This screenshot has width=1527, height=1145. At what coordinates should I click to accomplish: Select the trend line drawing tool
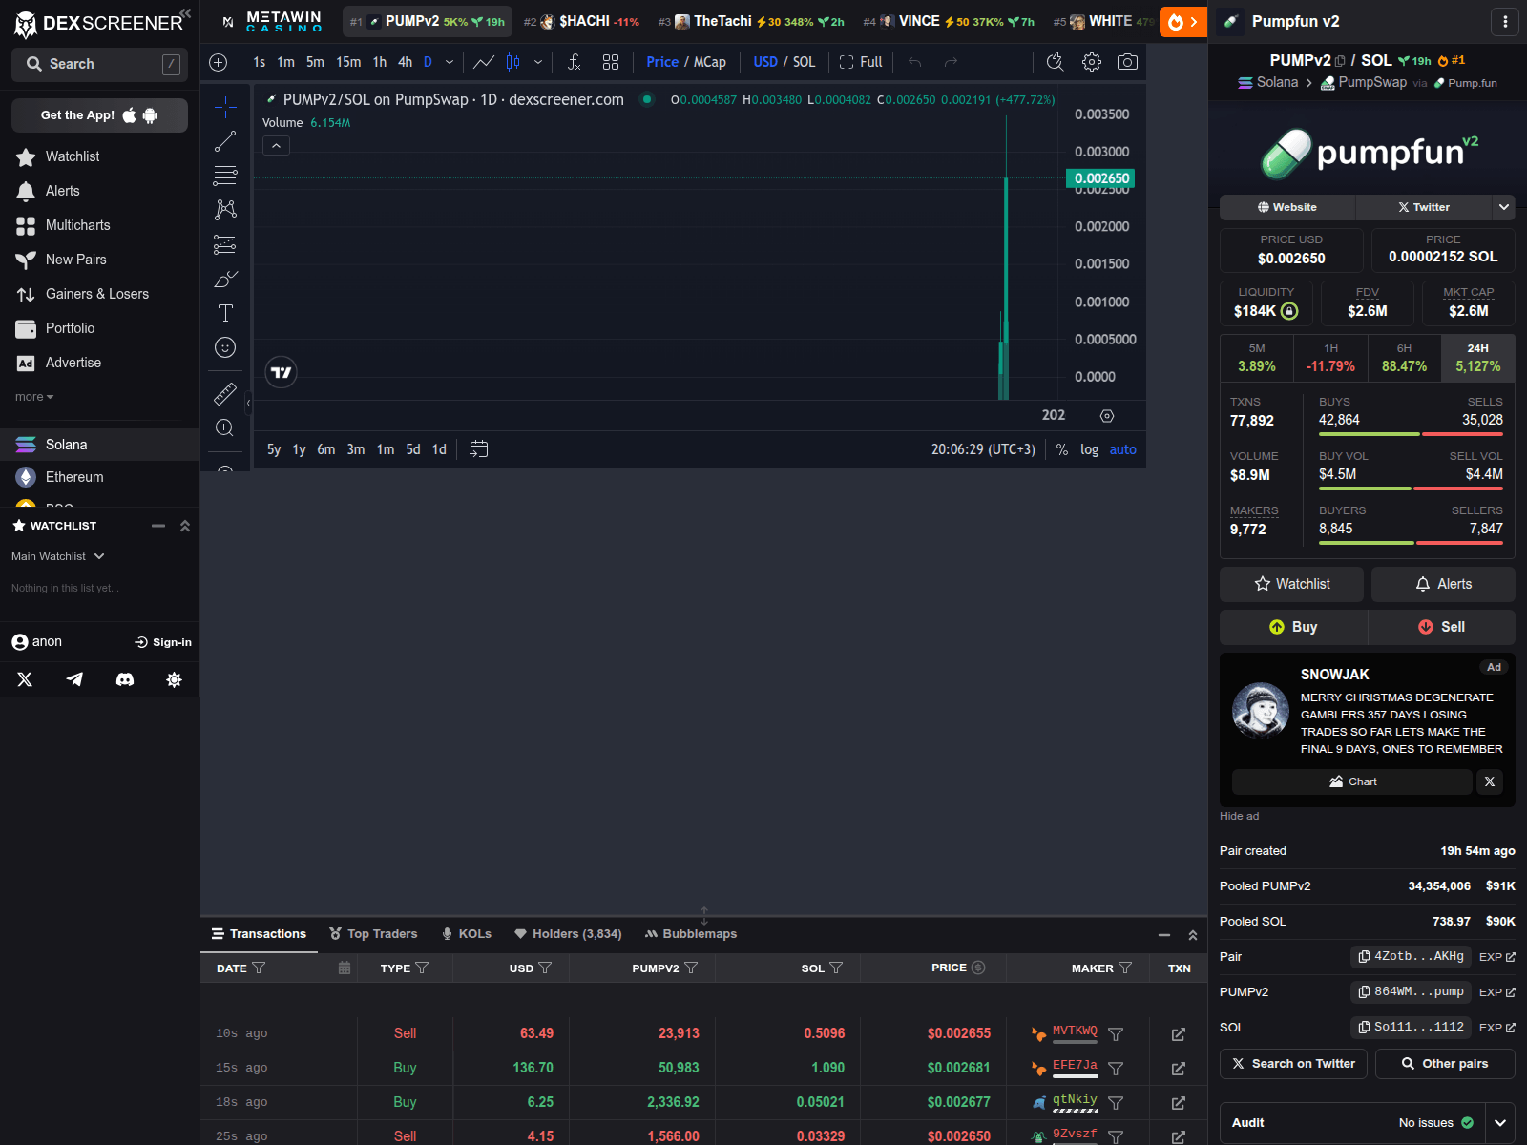click(225, 141)
